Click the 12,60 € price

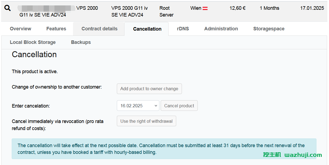[237, 8]
